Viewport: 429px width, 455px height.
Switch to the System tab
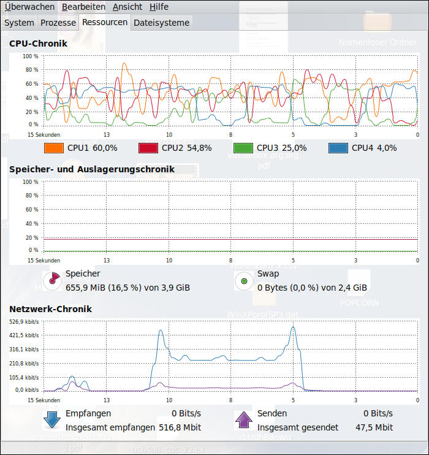click(19, 23)
